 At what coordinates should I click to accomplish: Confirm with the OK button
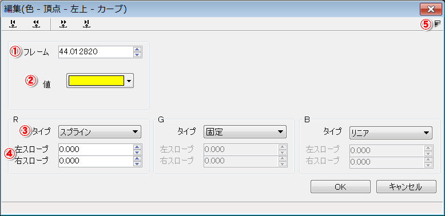(x=340, y=187)
